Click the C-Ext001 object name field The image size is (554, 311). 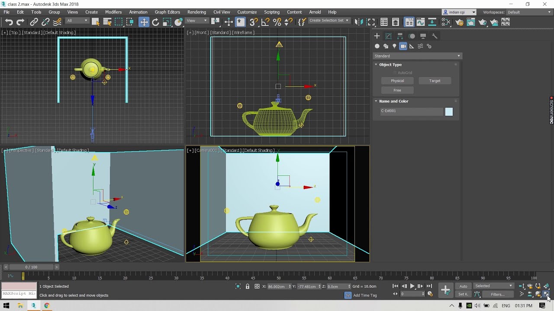point(412,111)
